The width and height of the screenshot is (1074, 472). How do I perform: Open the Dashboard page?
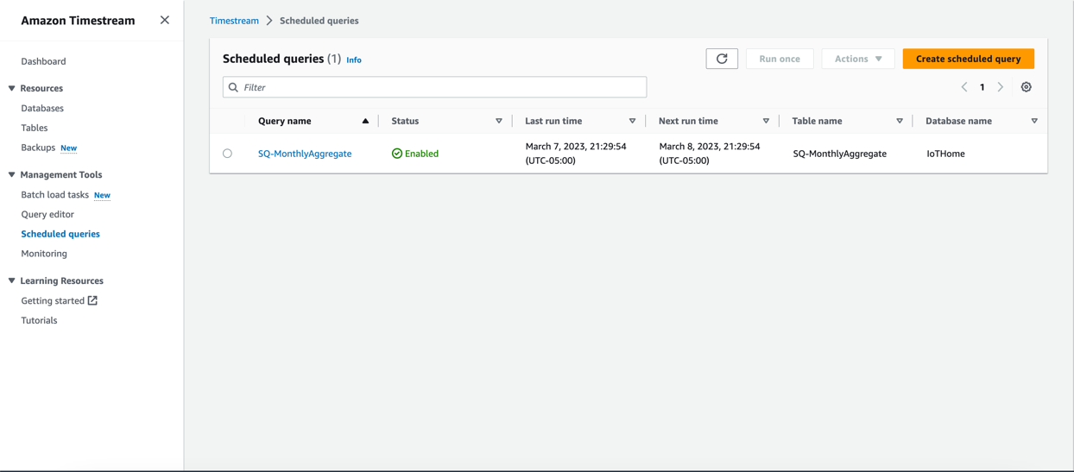(43, 61)
